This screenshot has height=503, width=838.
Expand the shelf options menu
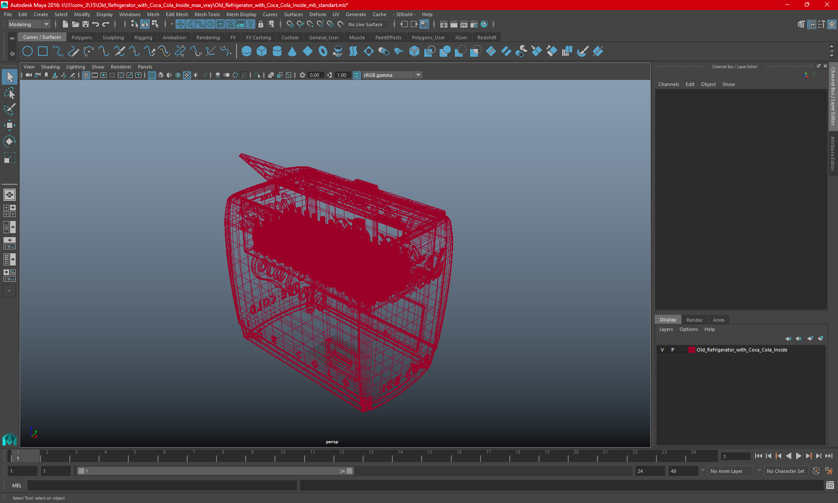(x=12, y=54)
